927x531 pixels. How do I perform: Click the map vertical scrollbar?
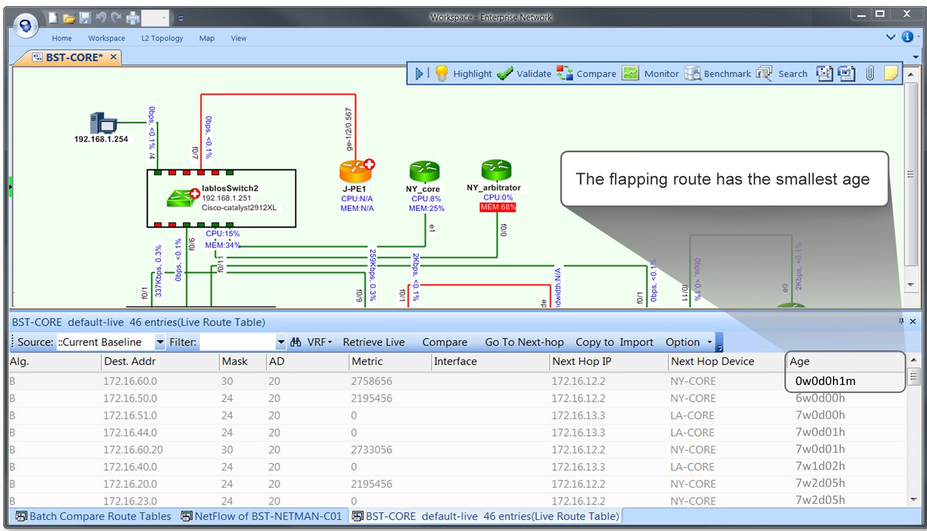coord(911,174)
